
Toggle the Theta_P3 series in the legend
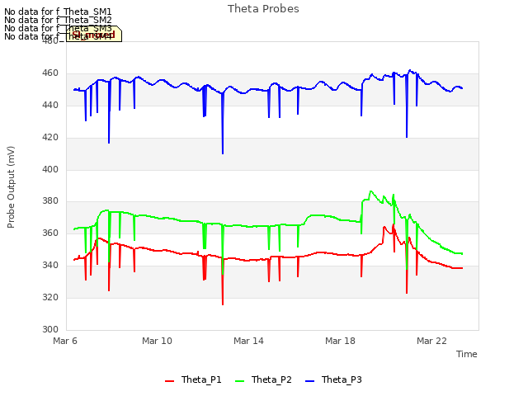point(333,379)
